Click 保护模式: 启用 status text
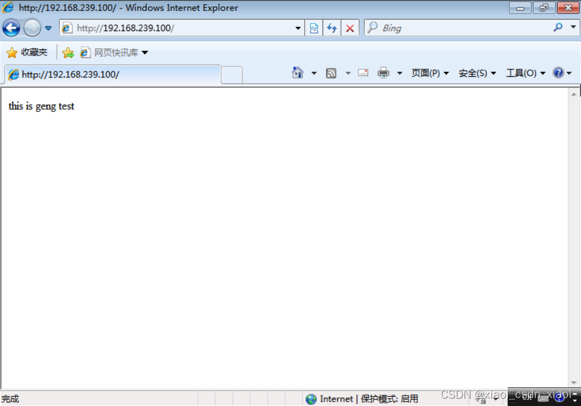This screenshot has height=406, width=581. (389, 399)
